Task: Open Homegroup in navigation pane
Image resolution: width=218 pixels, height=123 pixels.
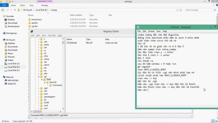Action: tap(11, 33)
